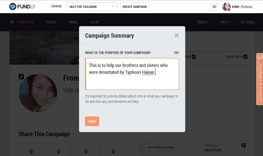Click the link icon beside campaign URL
The width and height of the screenshot is (263, 156).
[x=142, y=147]
